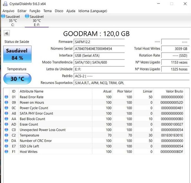Viewport: 191px width, 183px height.
Task: Click the CrystalDiskInfo app icon in title bar
Action: (5, 4)
